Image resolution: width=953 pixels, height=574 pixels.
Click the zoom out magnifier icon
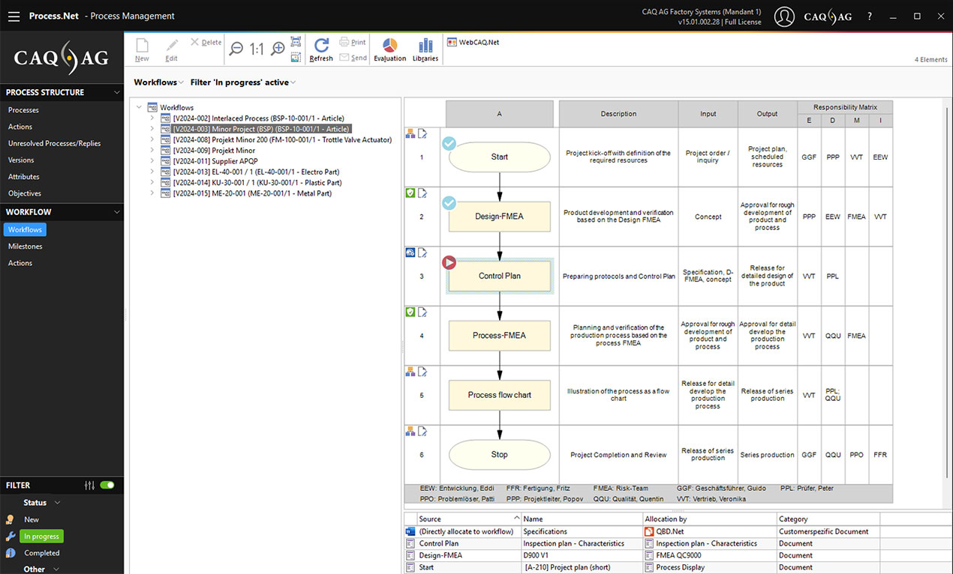coord(236,49)
